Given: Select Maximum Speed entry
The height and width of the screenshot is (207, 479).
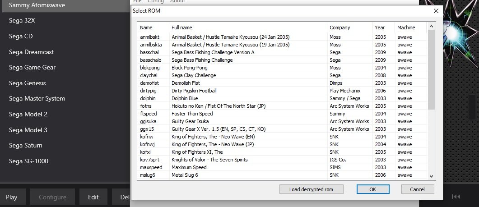Looking at the screenshot, I should click(x=282, y=167).
